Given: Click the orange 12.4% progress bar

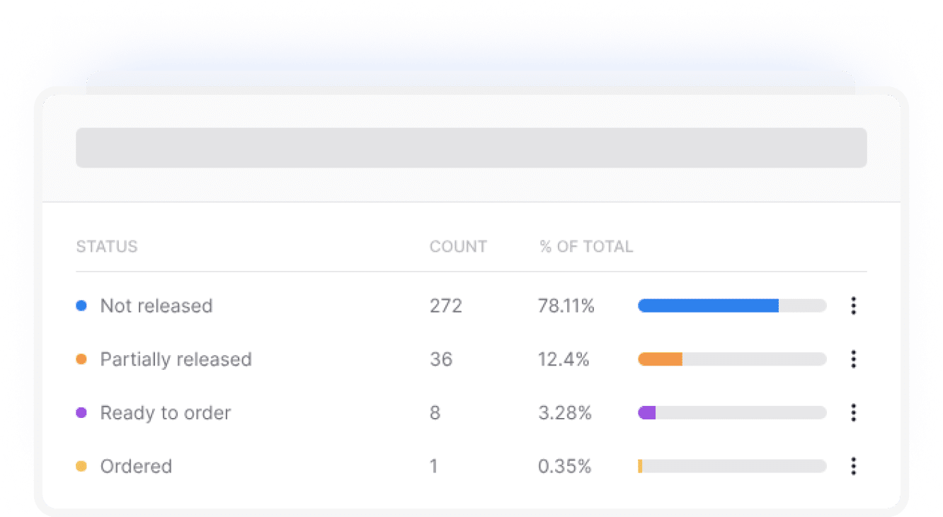Looking at the screenshot, I should click(x=661, y=359).
